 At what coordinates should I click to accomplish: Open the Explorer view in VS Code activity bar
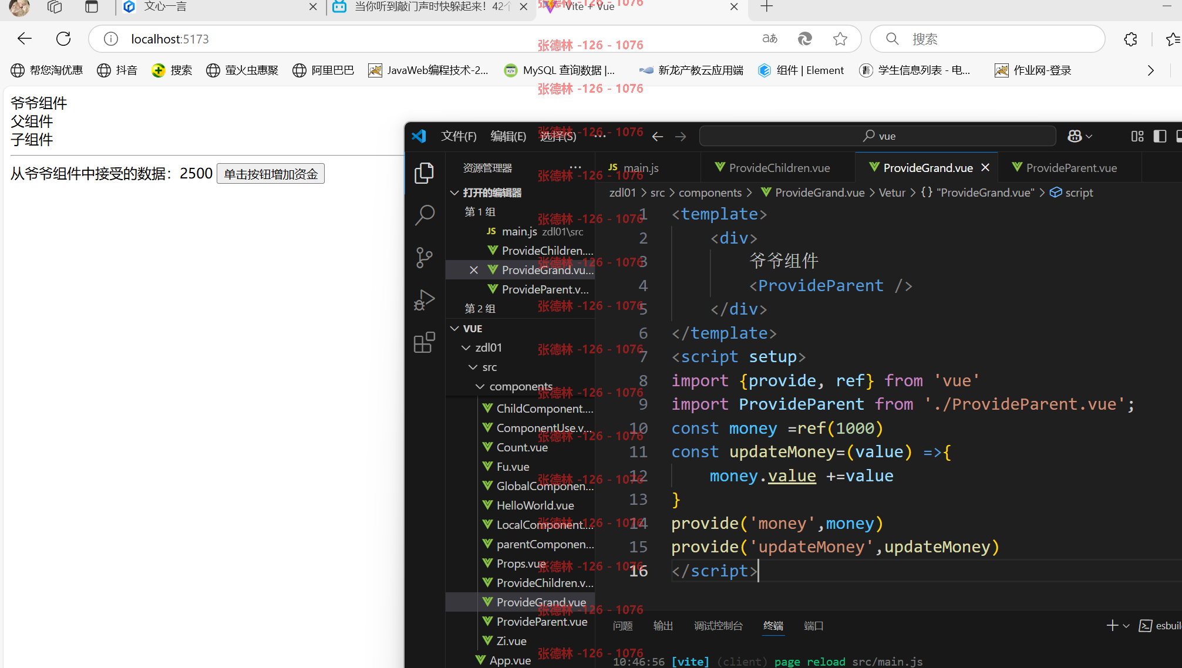click(x=424, y=173)
